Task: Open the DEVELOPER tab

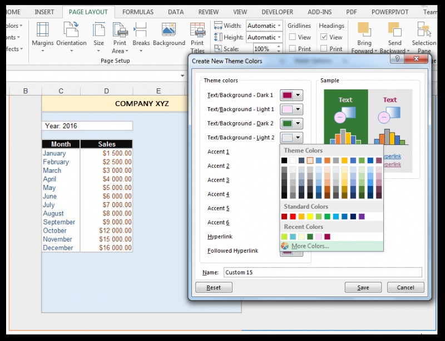Action: pyautogui.click(x=277, y=11)
